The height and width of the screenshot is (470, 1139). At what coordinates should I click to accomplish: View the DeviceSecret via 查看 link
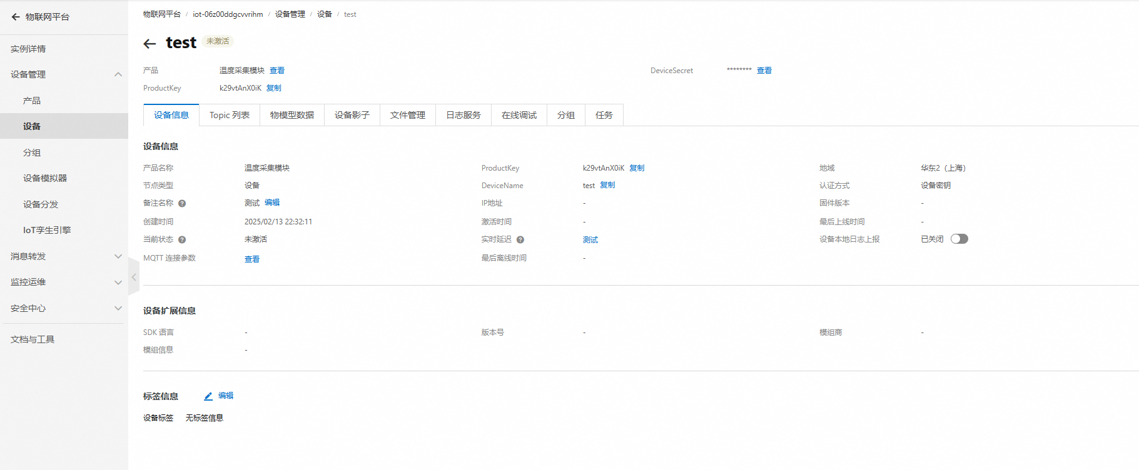764,71
